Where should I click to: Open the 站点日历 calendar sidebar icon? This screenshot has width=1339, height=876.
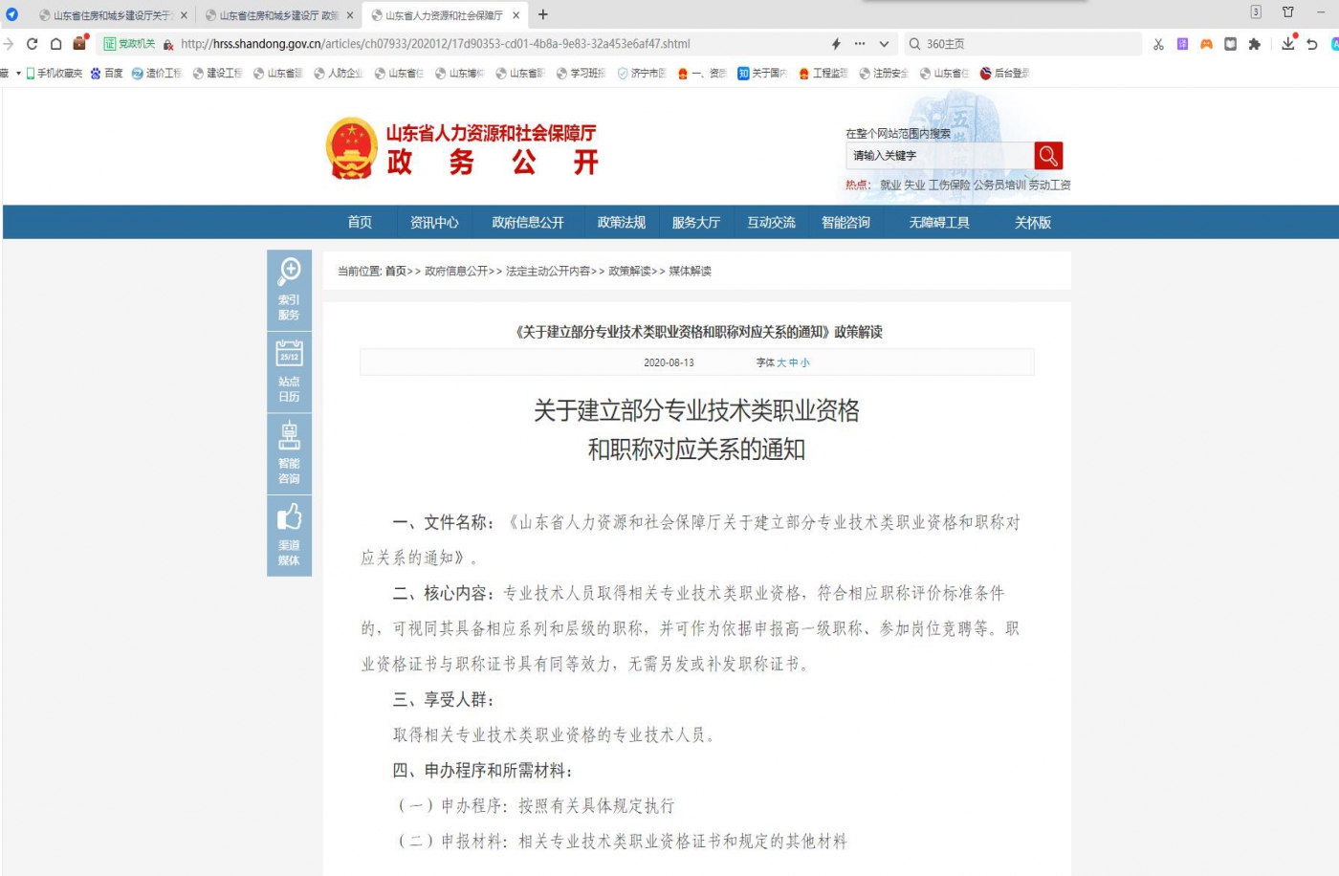289,372
